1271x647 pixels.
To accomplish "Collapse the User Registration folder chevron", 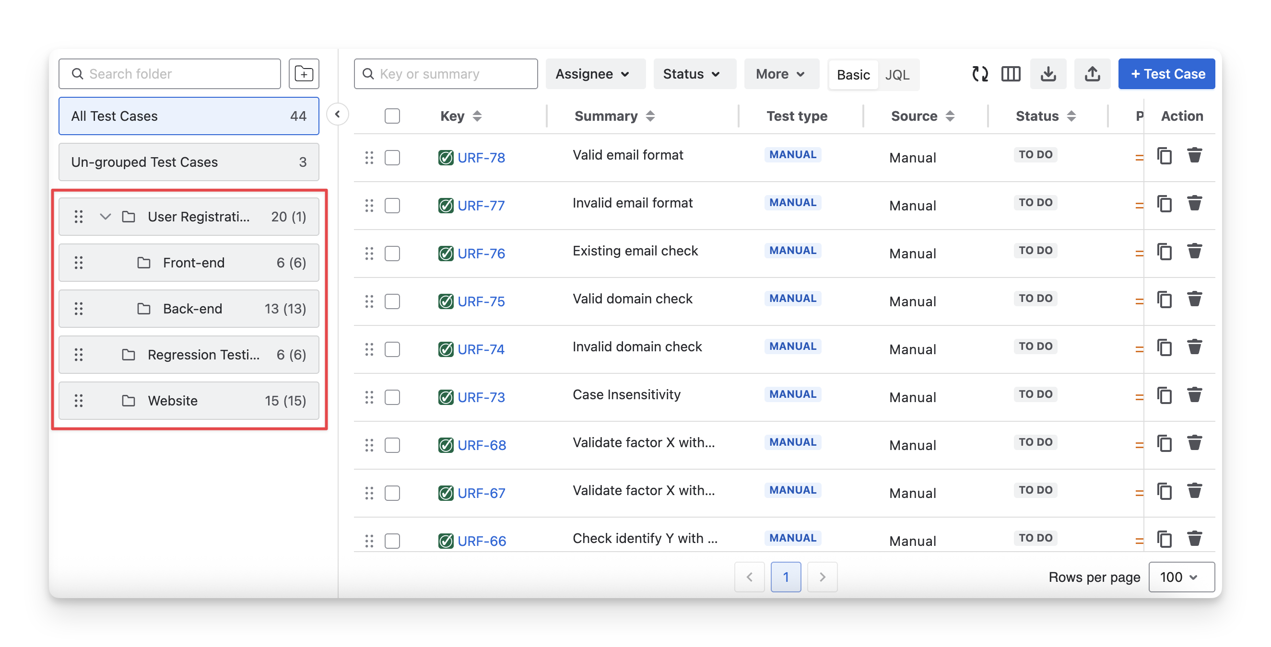I will click(105, 217).
